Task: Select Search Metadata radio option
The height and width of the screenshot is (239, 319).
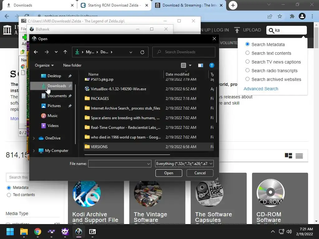Action: point(247,44)
